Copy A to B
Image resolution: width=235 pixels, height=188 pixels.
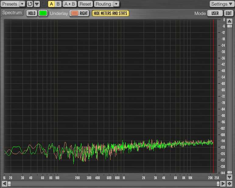click(x=69, y=4)
